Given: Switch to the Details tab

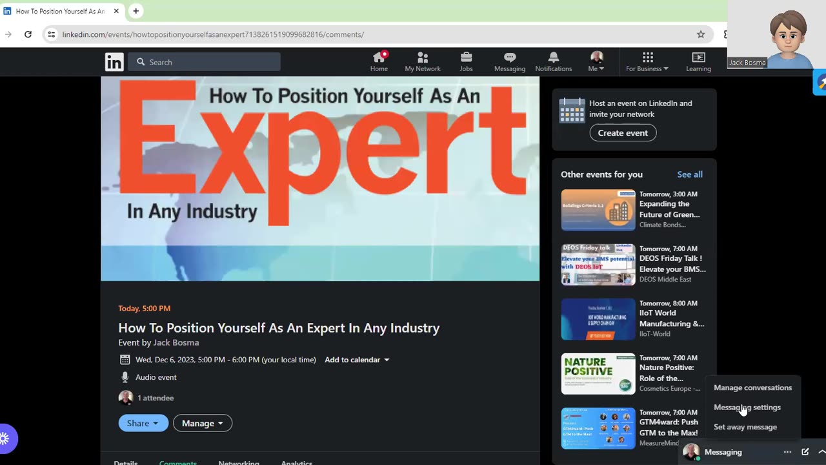Looking at the screenshot, I should (x=126, y=462).
